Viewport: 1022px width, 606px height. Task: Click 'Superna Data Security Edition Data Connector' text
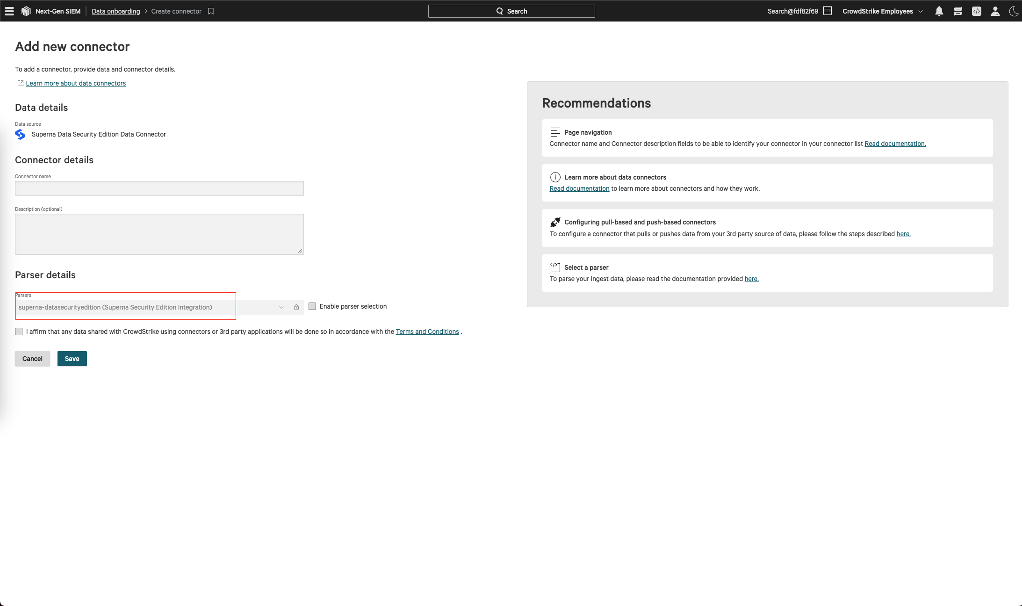click(99, 134)
